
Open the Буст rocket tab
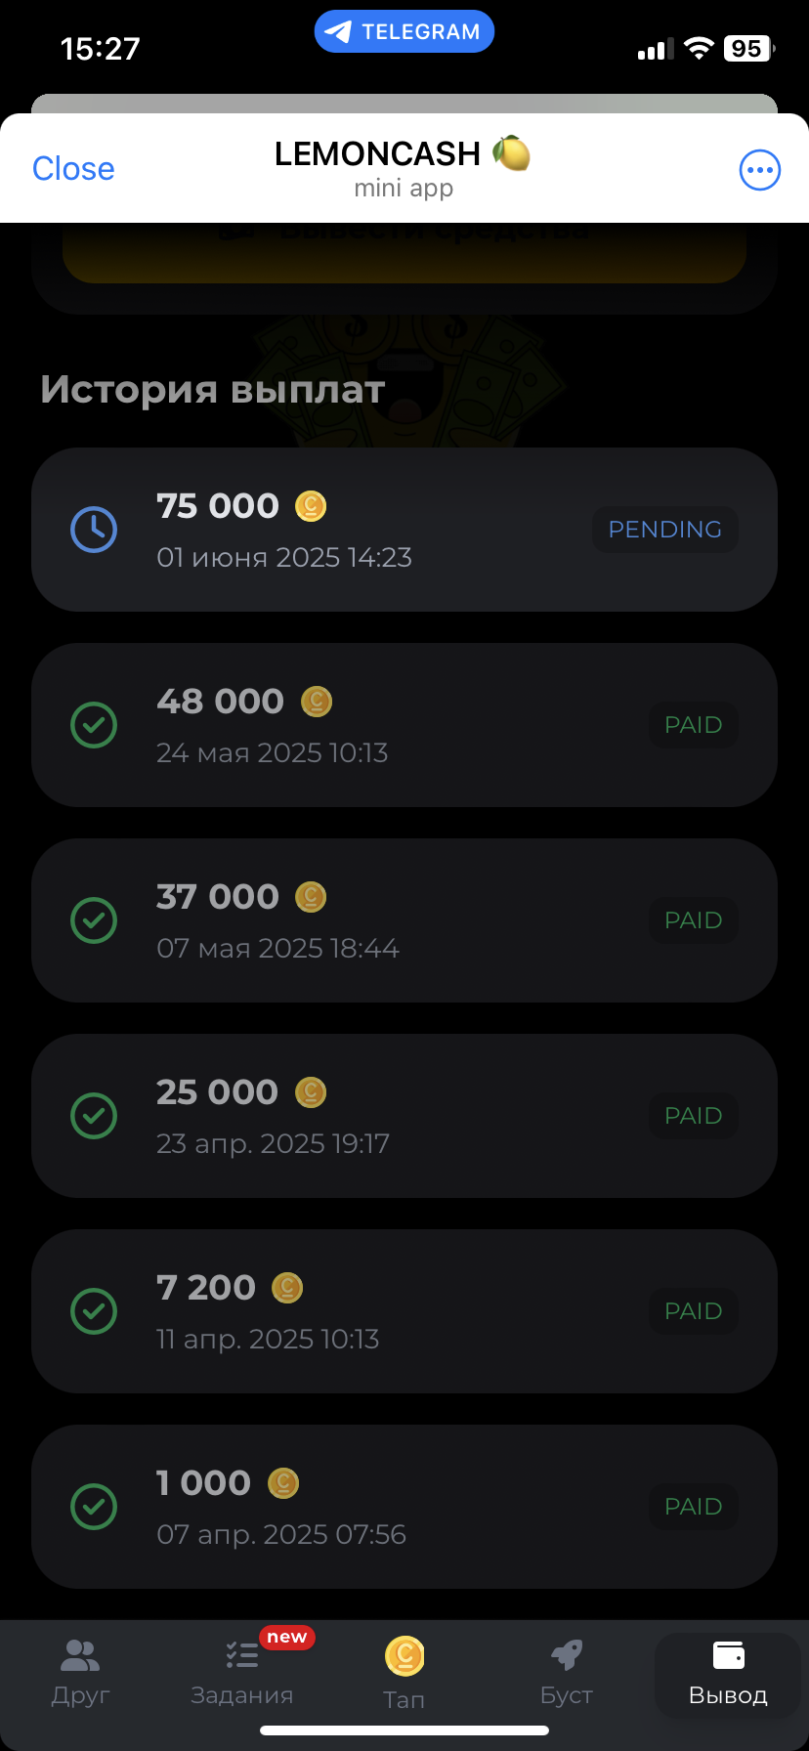(x=567, y=1673)
